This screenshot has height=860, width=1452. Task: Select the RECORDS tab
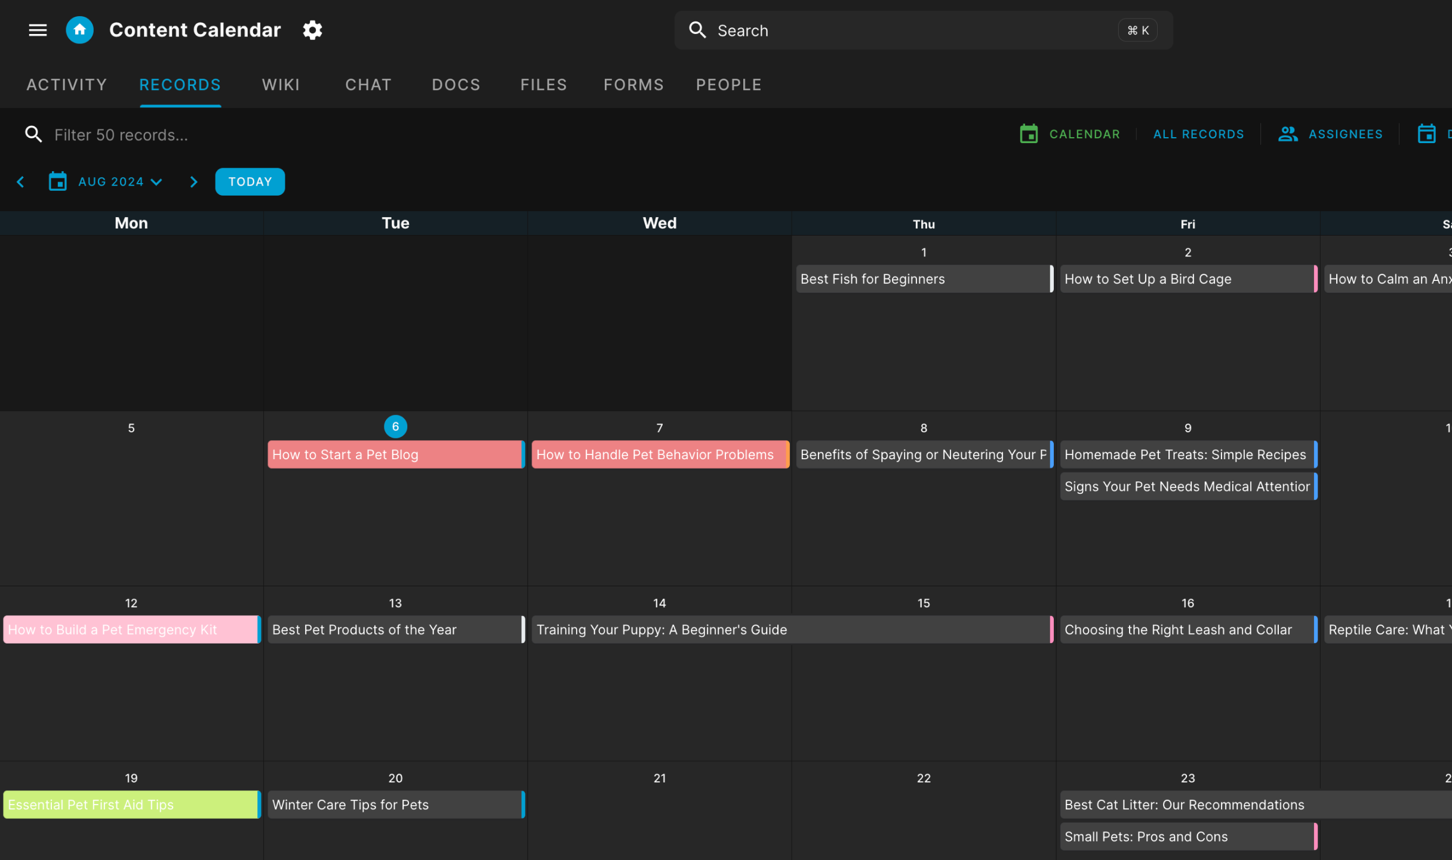pyautogui.click(x=180, y=85)
